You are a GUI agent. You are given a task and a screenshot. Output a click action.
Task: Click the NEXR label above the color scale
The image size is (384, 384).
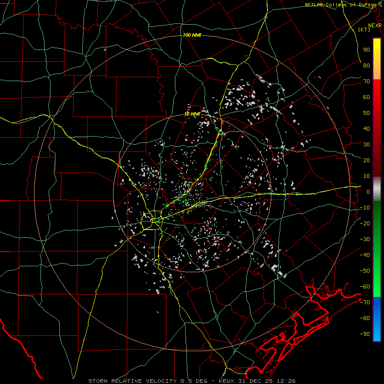(375, 26)
